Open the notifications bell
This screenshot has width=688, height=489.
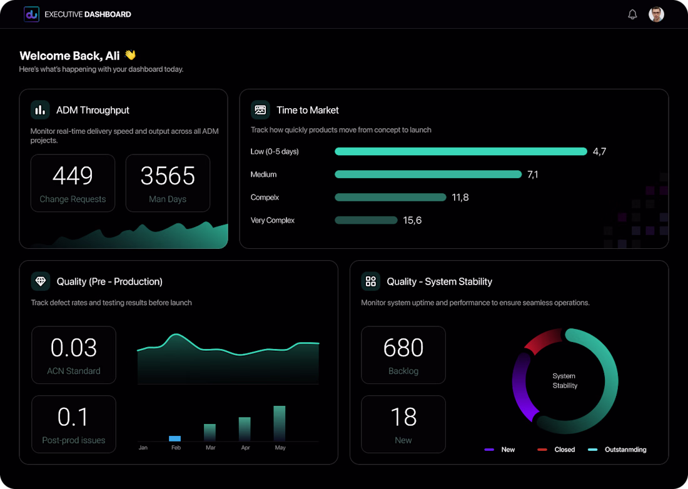(x=632, y=14)
